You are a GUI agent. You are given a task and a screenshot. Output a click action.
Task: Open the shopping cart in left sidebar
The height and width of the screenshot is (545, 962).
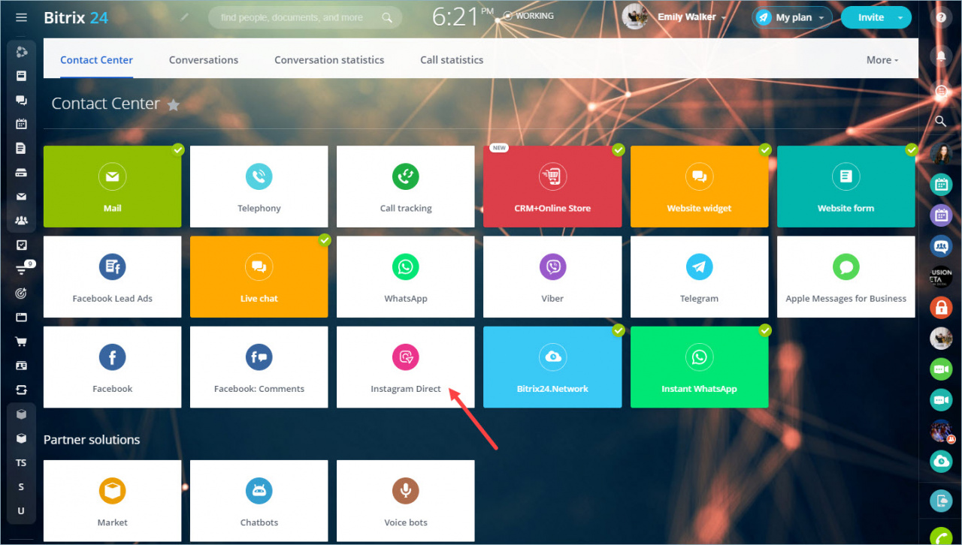(x=21, y=342)
